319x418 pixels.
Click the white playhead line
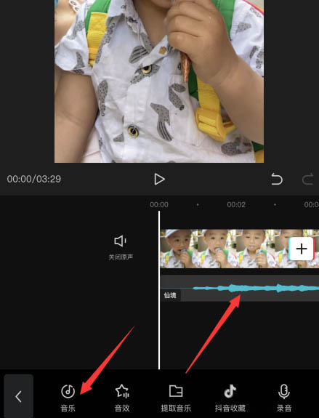159,290
